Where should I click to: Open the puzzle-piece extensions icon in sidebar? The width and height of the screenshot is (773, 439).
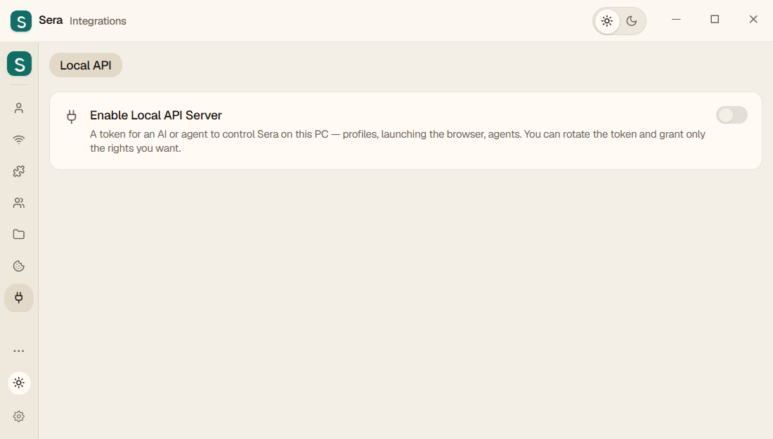click(19, 171)
